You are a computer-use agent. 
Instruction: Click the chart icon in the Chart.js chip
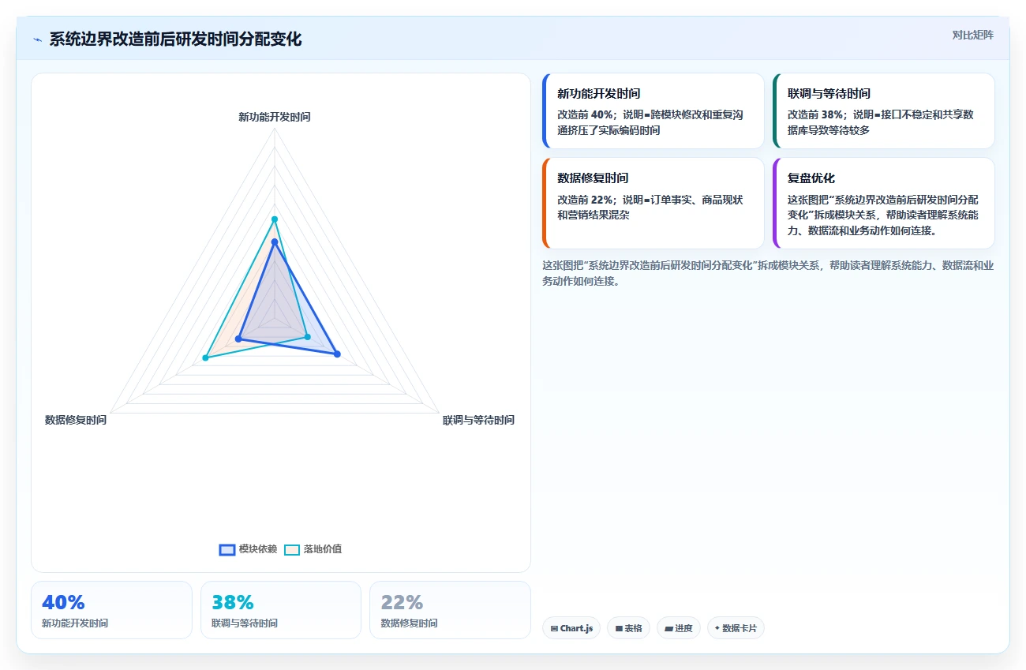(x=555, y=629)
